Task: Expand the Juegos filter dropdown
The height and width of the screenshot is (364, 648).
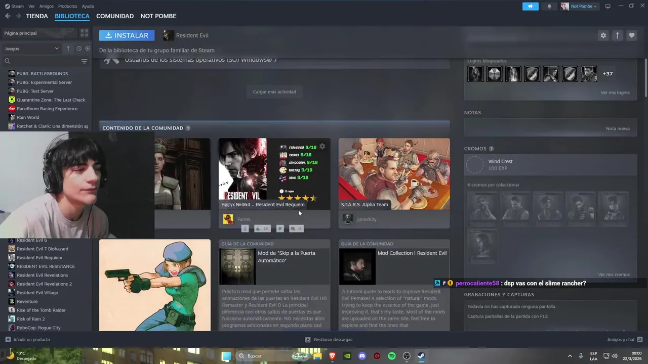Action: tap(32, 49)
